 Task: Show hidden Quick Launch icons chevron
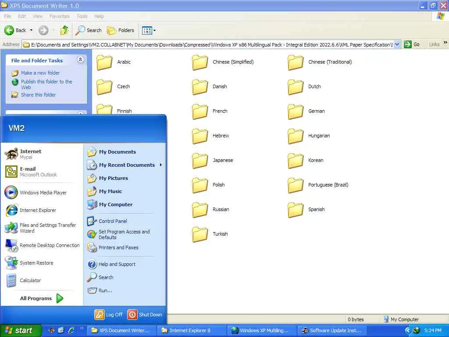coord(82,328)
